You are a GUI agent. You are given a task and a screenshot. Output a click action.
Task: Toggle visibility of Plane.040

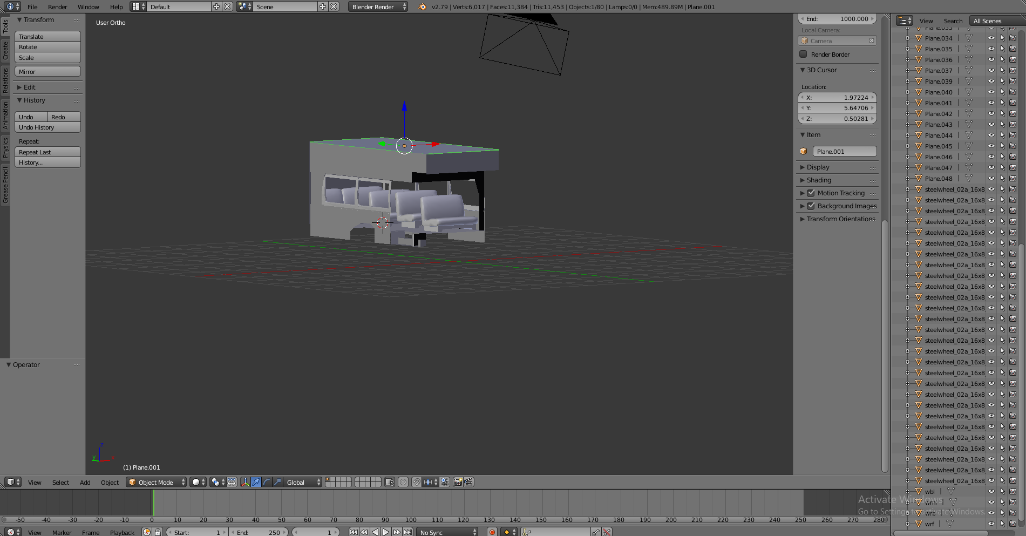[991, 92]
